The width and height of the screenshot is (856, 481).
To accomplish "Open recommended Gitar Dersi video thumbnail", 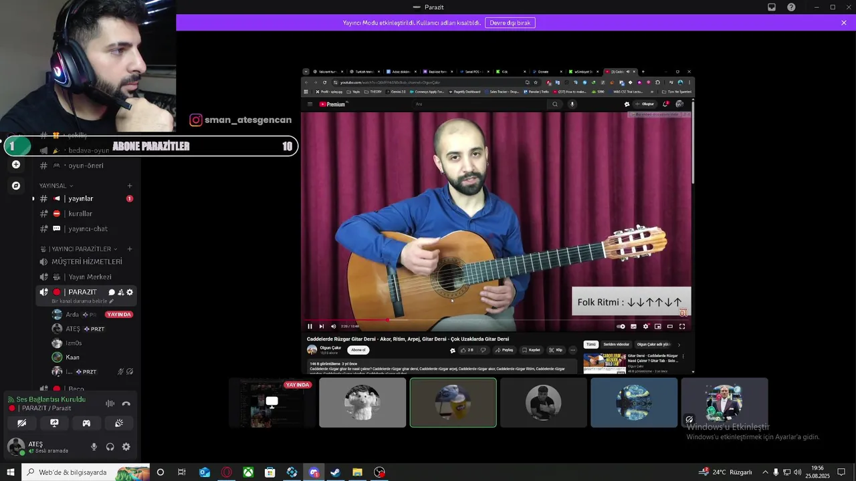I will (x=605, y=363).
